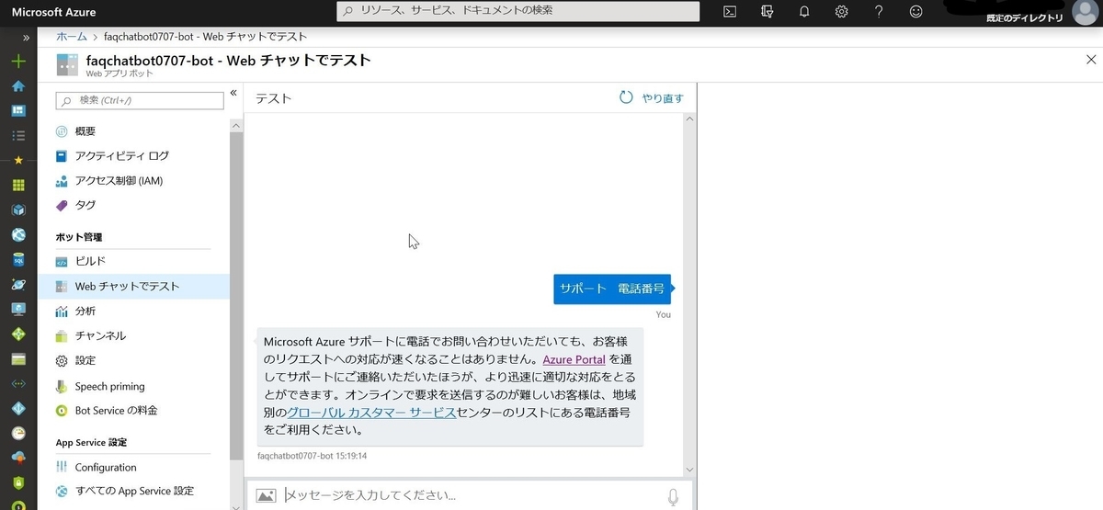Image resolution: width=1103 pixels, height=510 pixels.
Task: Open Cloud Shell icon in top bar
Action: tap(730, 12)
